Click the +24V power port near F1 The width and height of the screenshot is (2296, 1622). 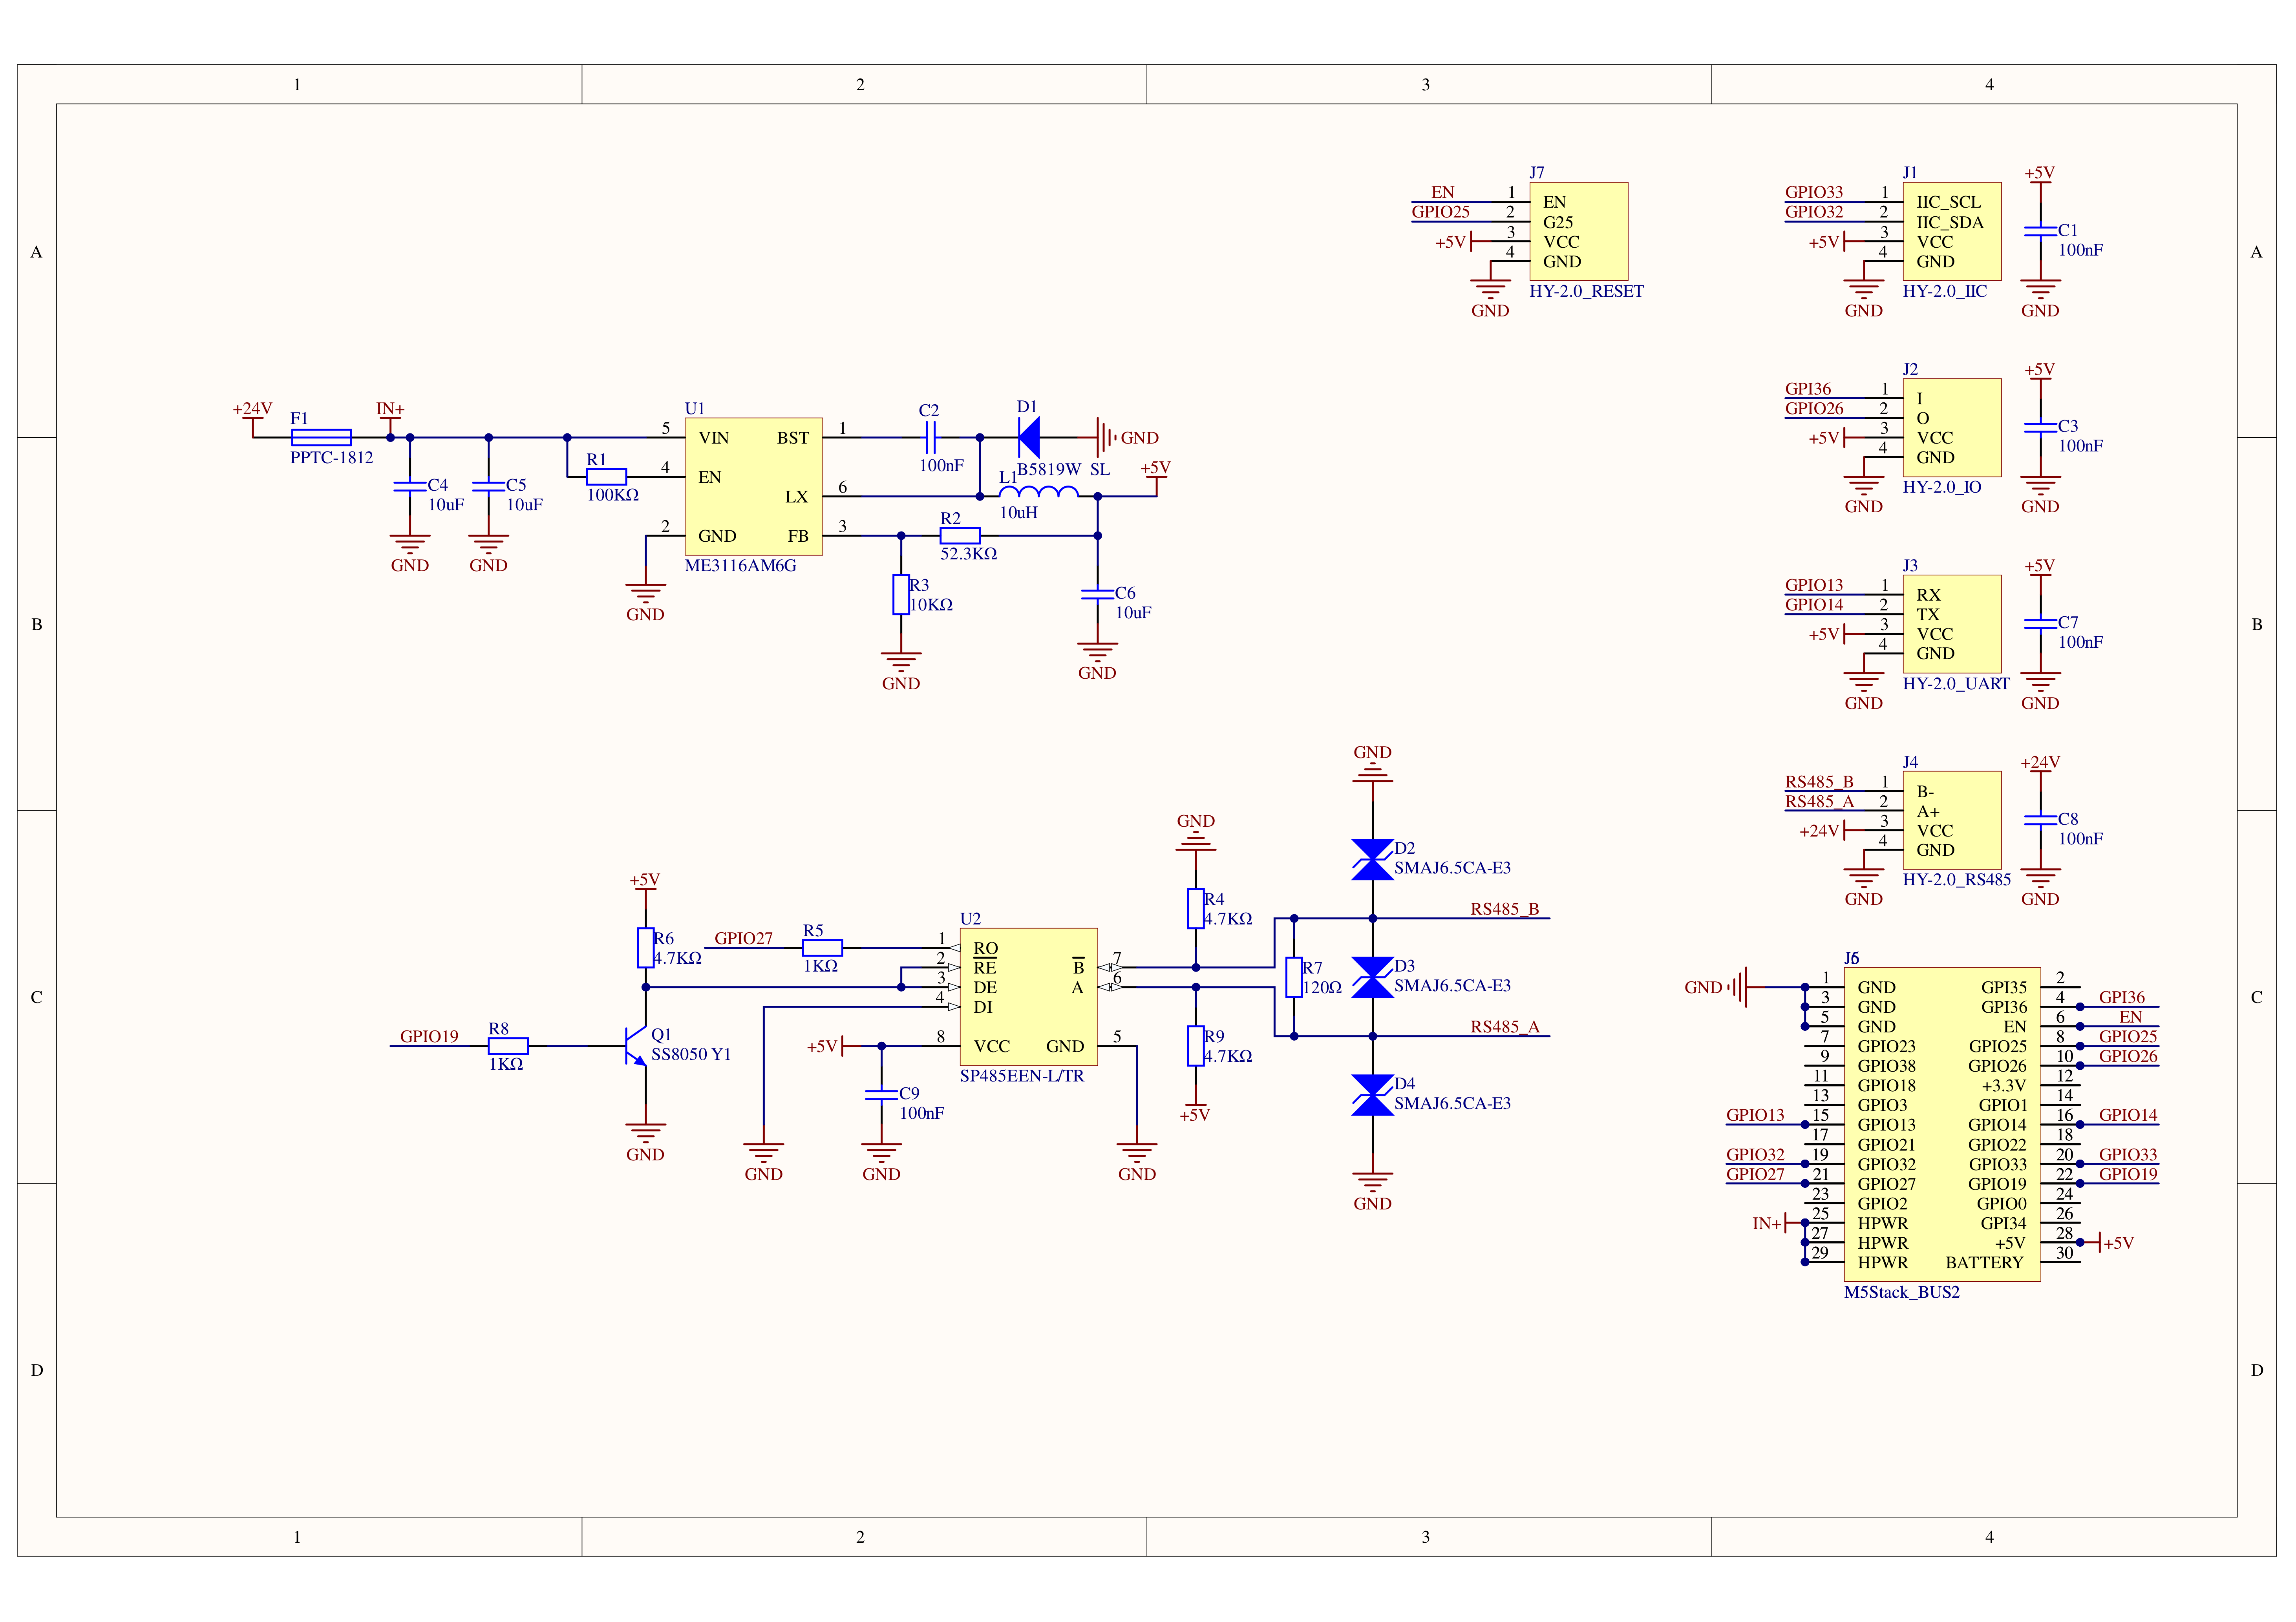click(x=252, y=419)
